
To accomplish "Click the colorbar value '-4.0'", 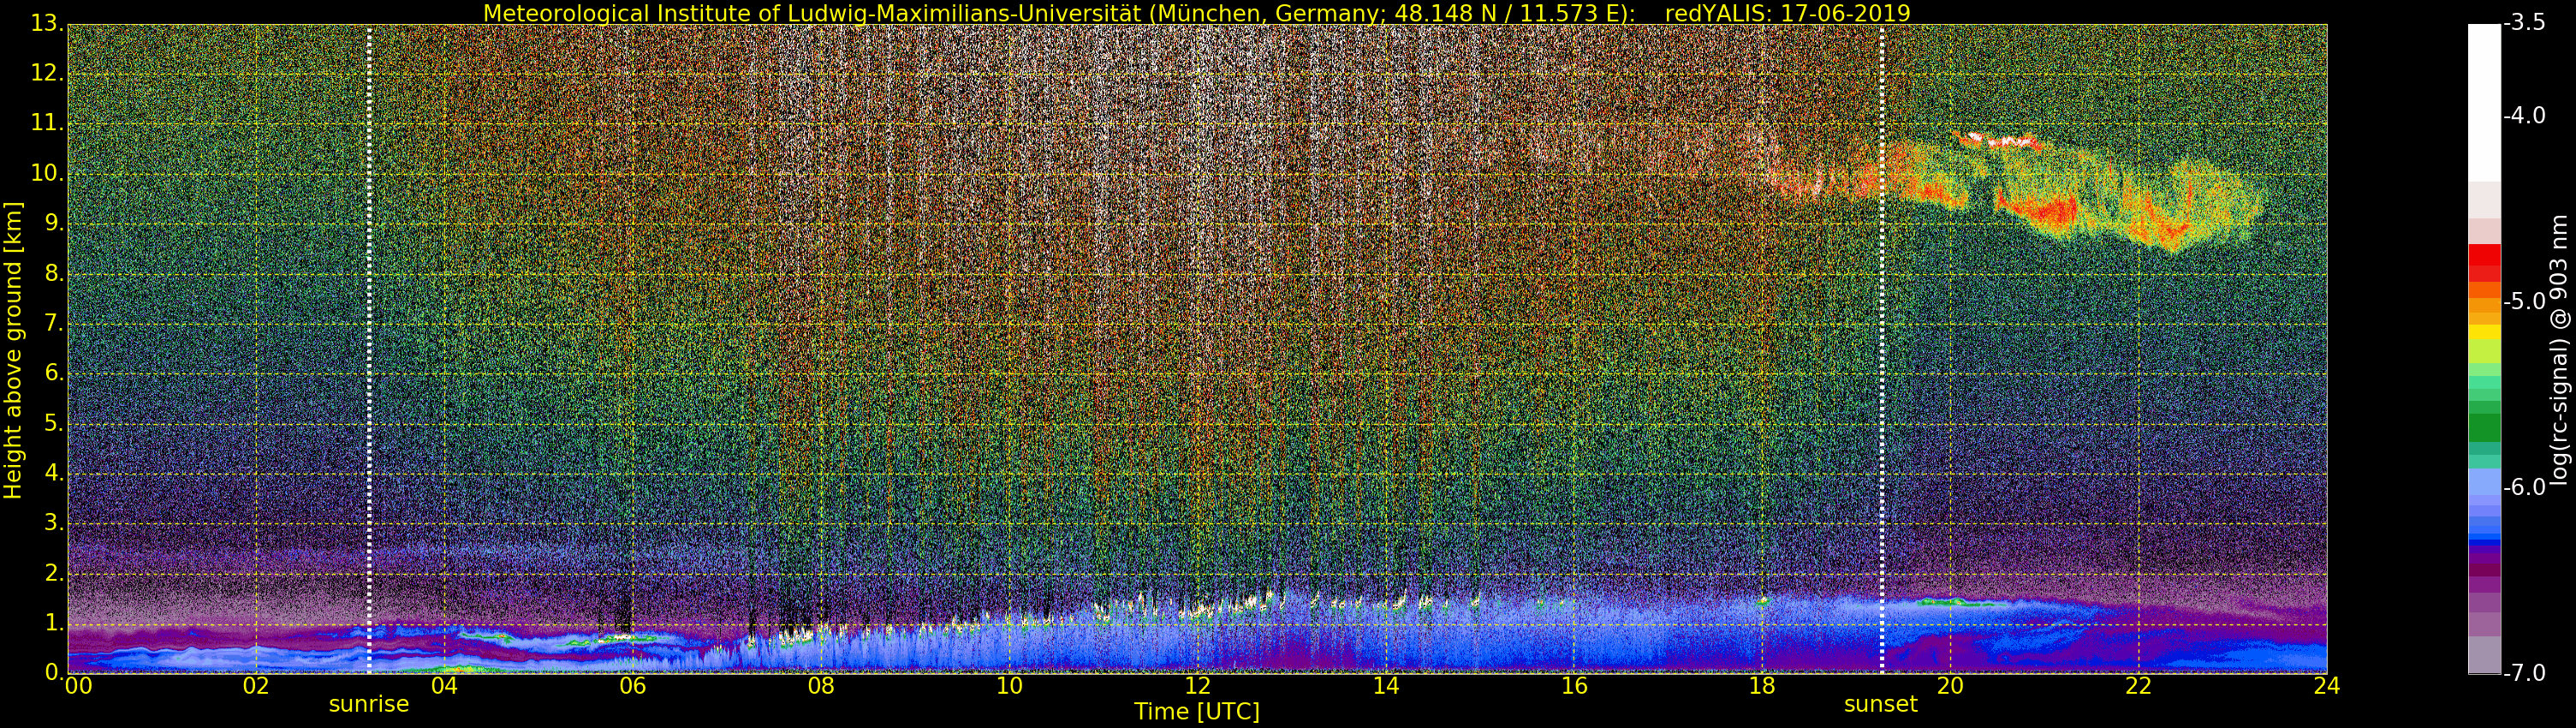I will (x=2525, y=116).
